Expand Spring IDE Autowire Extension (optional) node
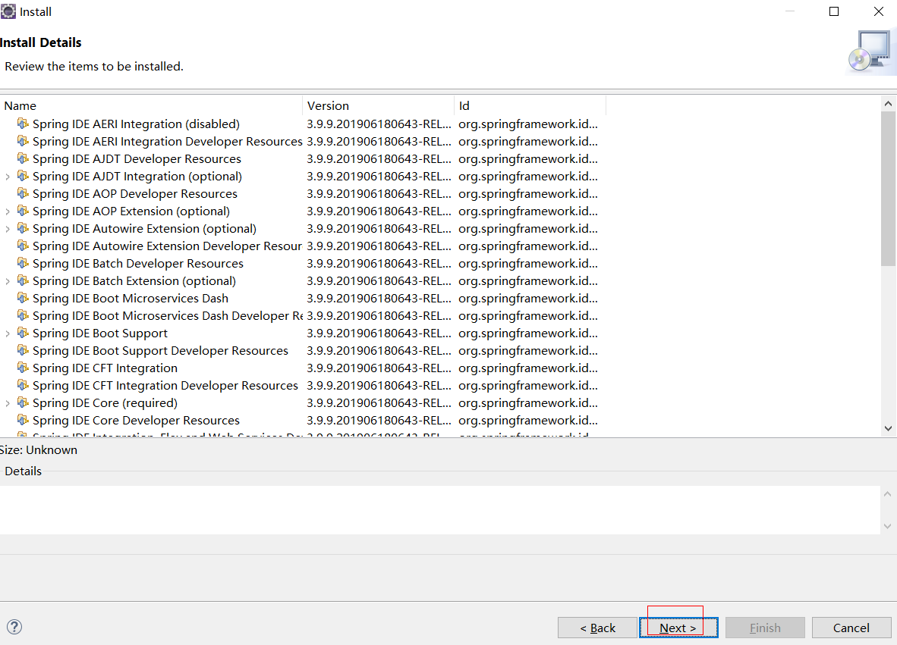The width and height of the screenshot is (897, 645). click(x=8, y=229)
